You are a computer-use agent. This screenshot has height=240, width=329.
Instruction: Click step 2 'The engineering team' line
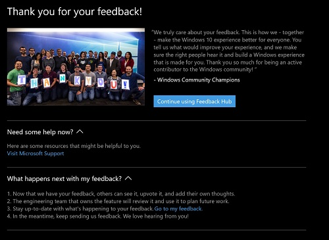point(118,201)
